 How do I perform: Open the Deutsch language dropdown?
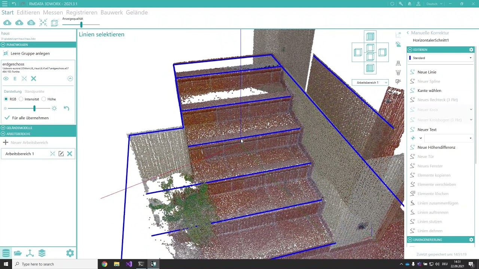click(x=434, y=4)
